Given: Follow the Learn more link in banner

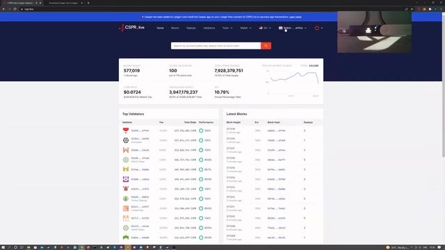Looking at the screenshot, I should tap(295, 17).
